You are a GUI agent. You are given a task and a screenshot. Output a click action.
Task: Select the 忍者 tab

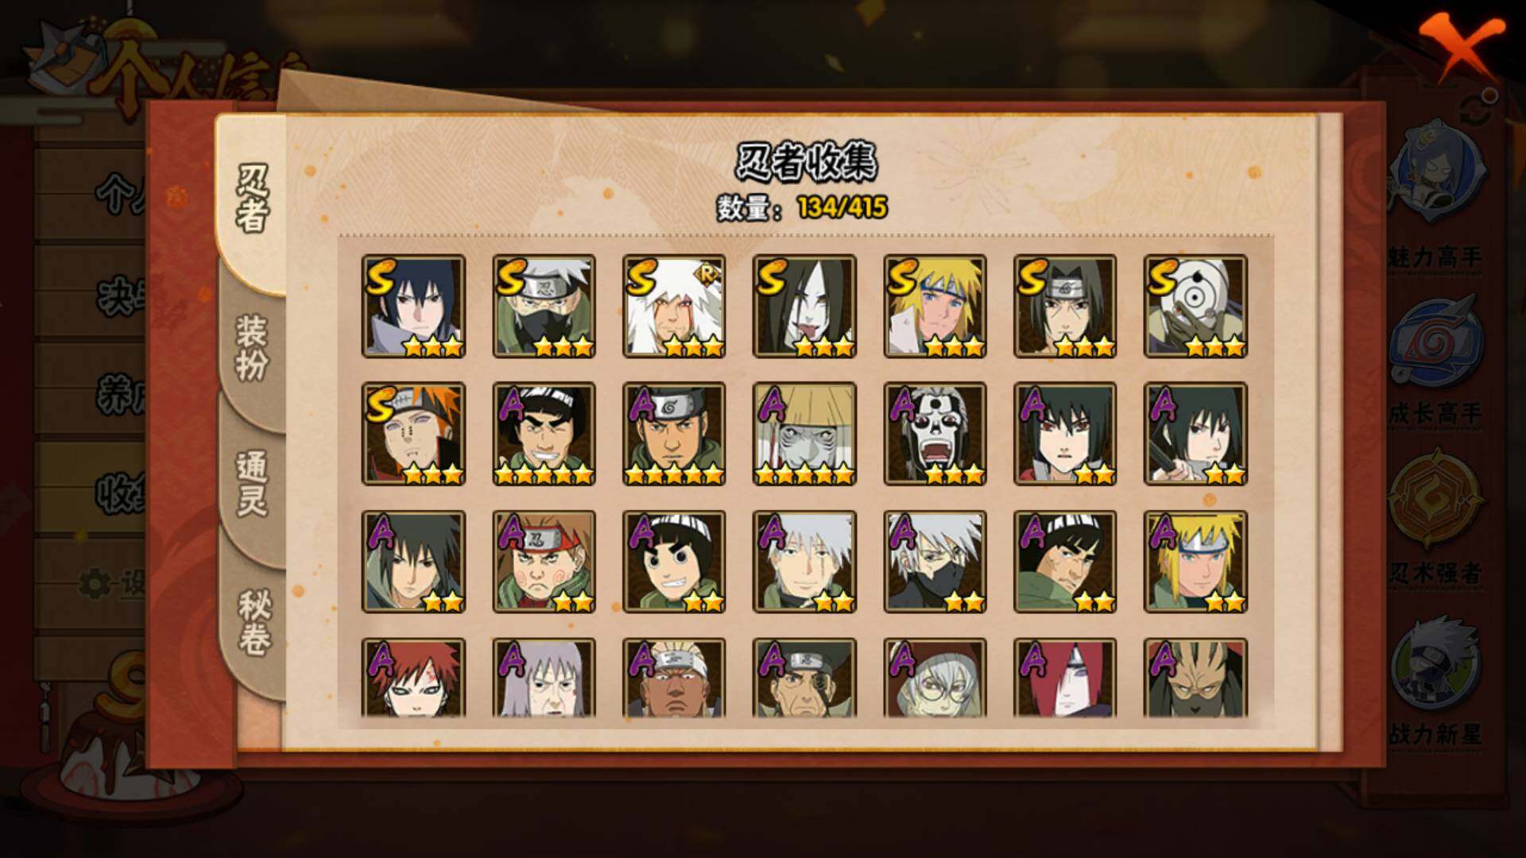point(251,200)
